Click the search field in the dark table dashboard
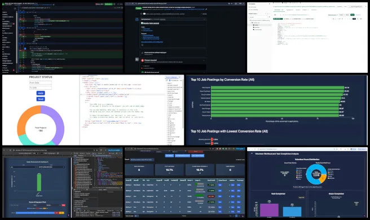The width and height of the screenshot is (370, 220). (142, 160)
